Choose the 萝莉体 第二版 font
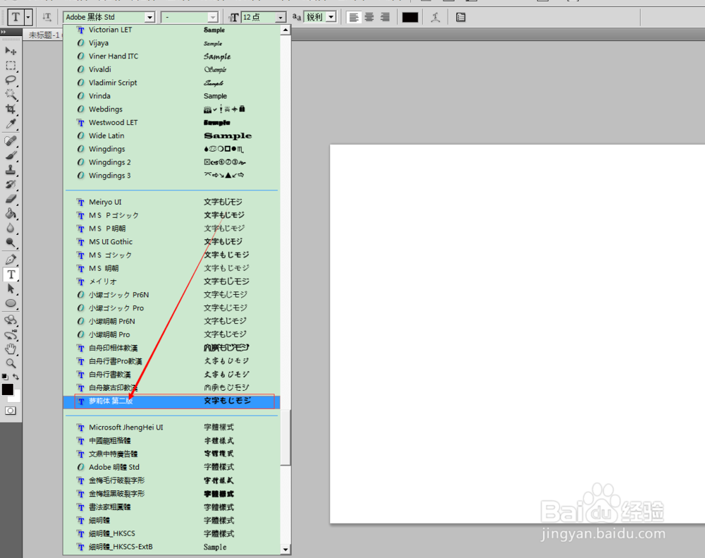 click(172, 401)
